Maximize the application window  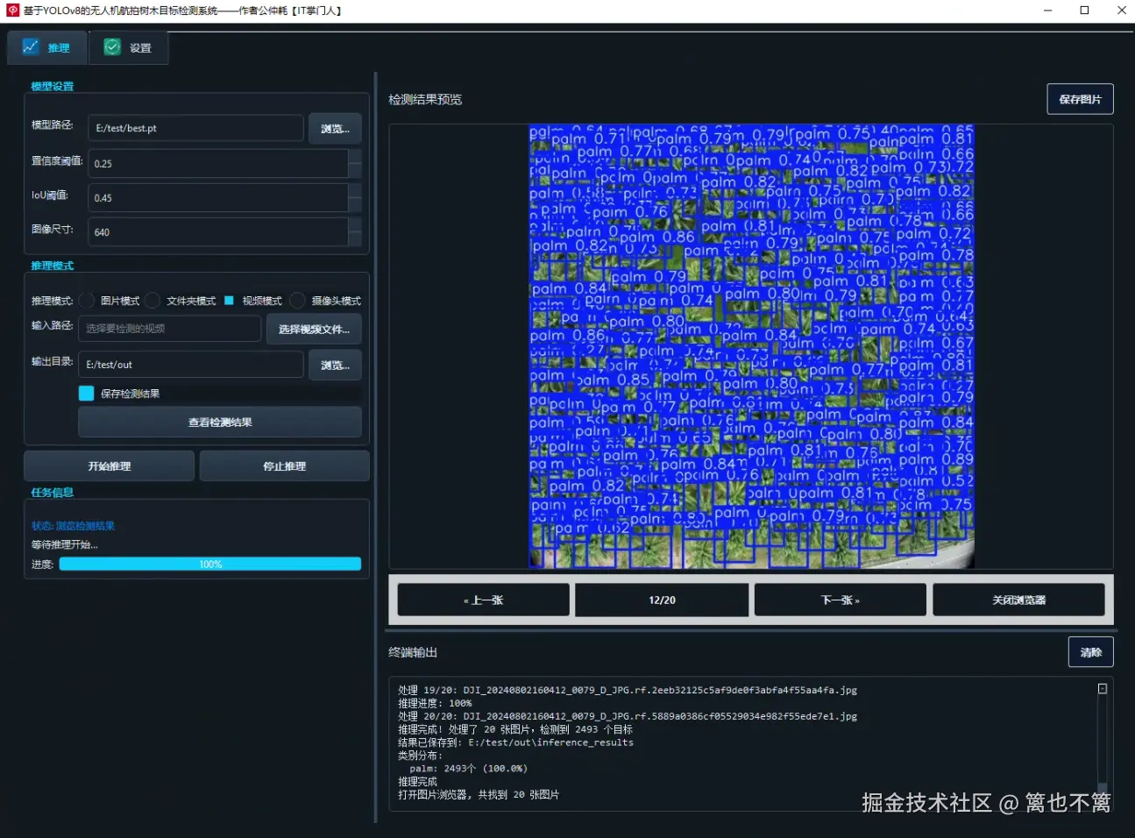coord(1084,11)
